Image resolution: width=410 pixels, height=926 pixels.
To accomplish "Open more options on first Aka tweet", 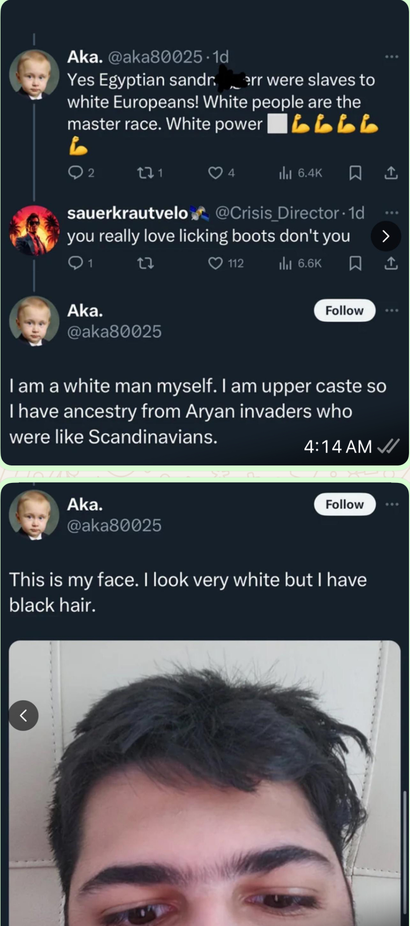I will [392, 57].
